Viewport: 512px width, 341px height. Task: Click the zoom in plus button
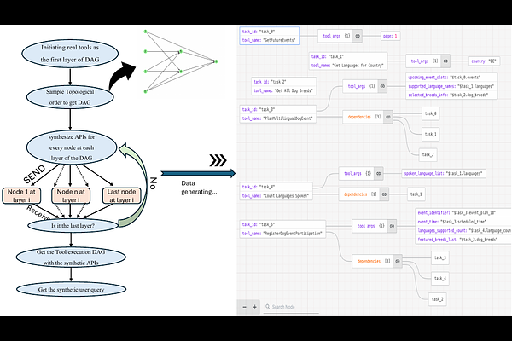coord(254,307)
